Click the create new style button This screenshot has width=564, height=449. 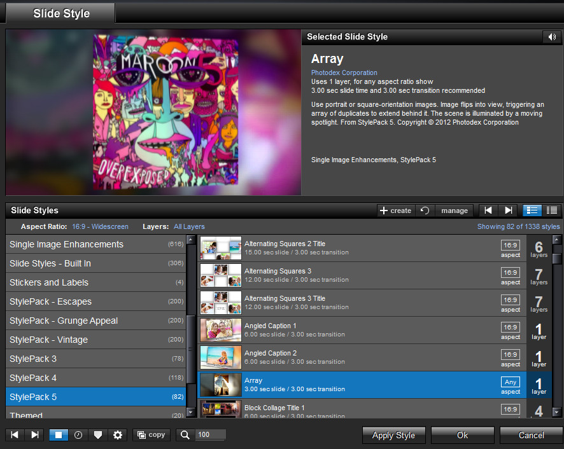[x=396, y=211]
